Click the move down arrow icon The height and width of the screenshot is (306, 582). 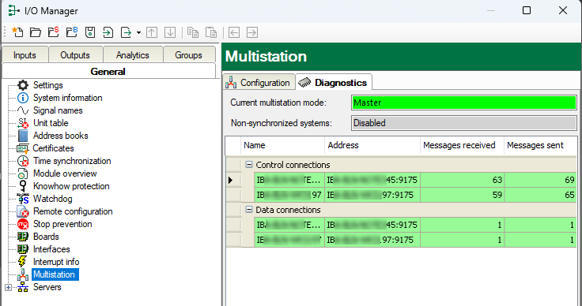click(x=170, y=32)
